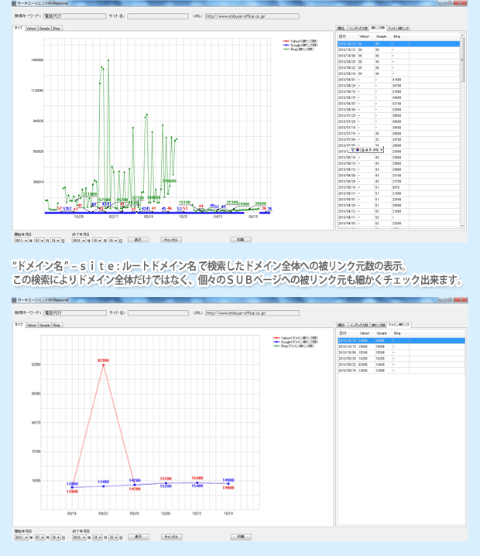This screenshot has width=480, height=556.
Task: Select the Google tab in the upper window's chart
Action: (45, 29)
